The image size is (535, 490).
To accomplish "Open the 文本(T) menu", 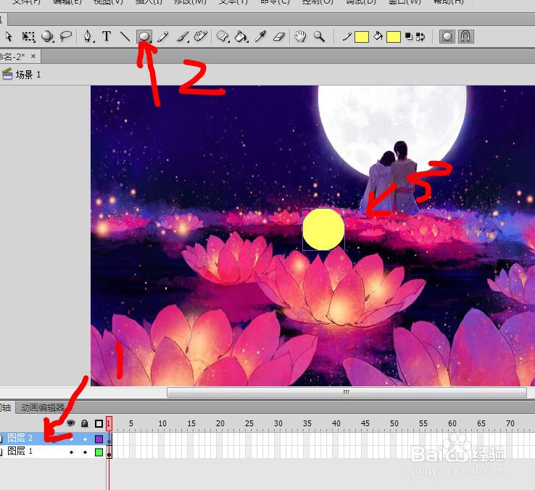I will point(233,2).
